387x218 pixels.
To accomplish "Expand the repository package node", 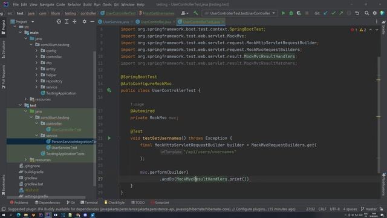I will (x=36, y=81).
